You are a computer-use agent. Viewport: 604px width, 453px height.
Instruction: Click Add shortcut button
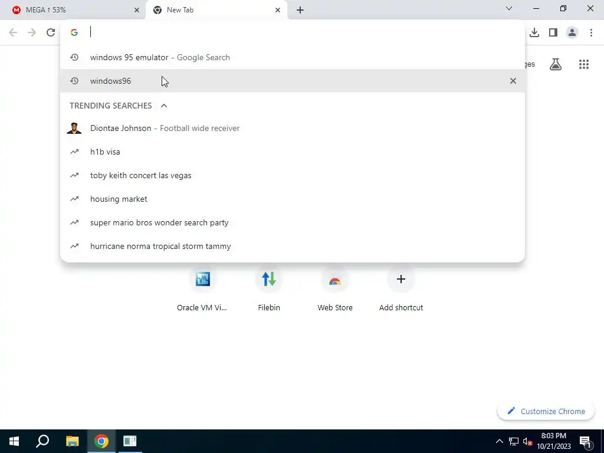click(401, 290)
